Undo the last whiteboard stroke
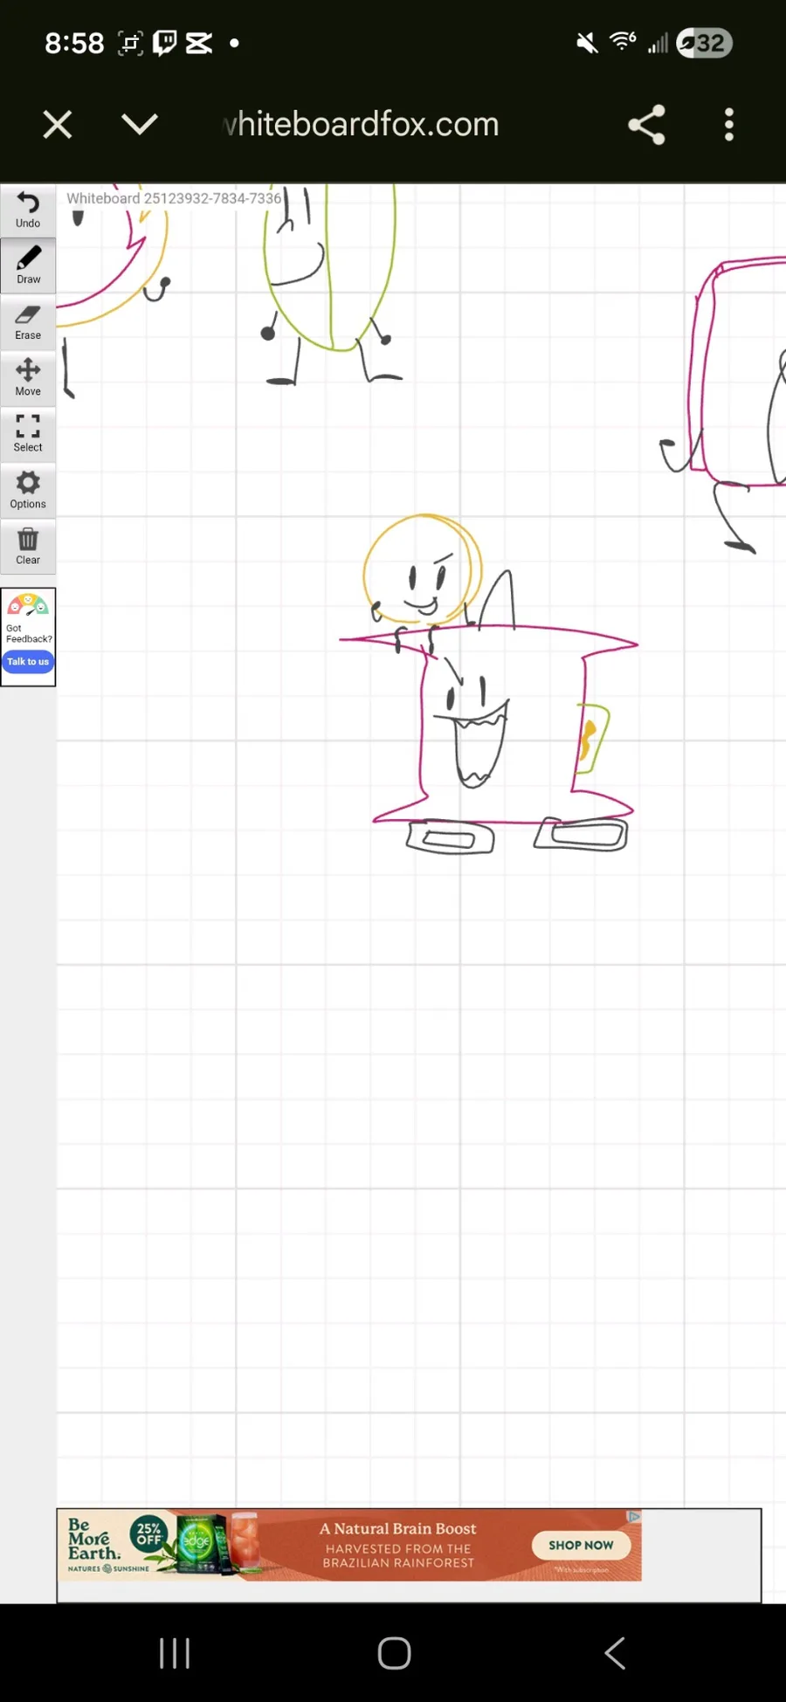Screen dimensions: 786x1702 point(28,210)
